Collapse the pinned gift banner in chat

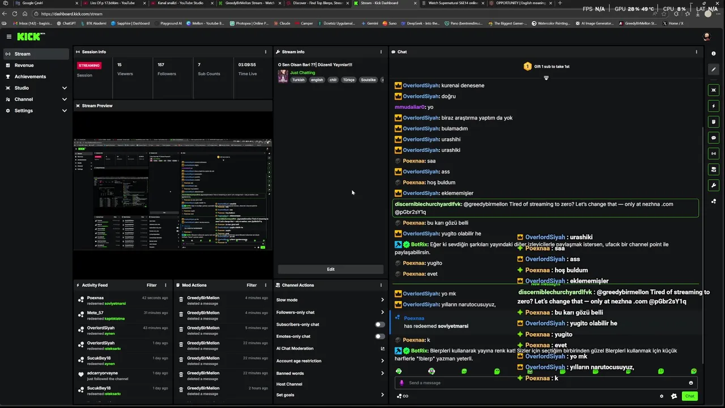546,78
